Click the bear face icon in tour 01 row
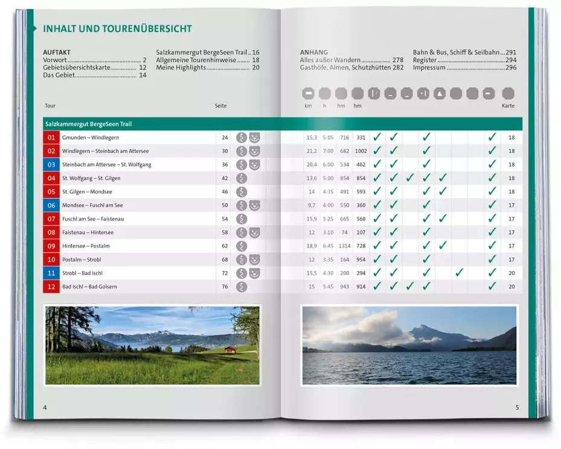The height and width of the screenshot is (449, 561). tap(255, 138)
